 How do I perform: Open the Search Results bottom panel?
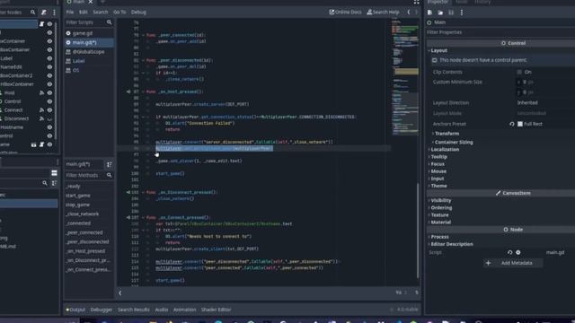point(134,310)
